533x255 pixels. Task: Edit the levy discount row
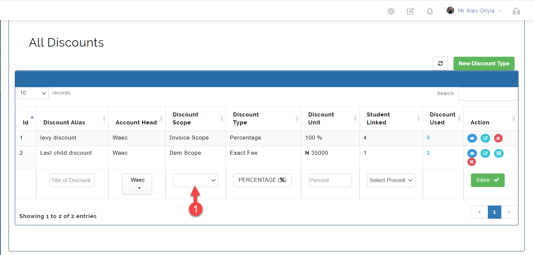click(x=485, y=138)
